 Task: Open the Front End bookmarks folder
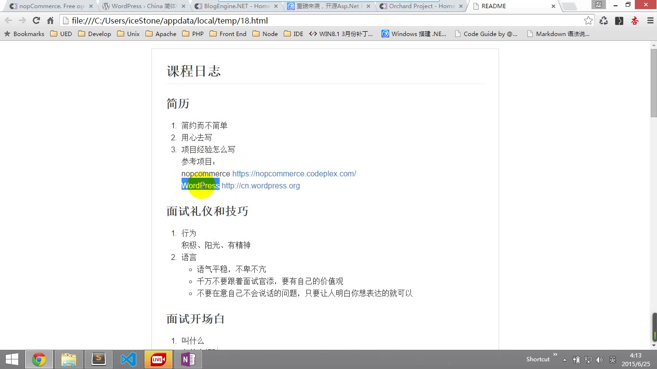click(228, 34)
